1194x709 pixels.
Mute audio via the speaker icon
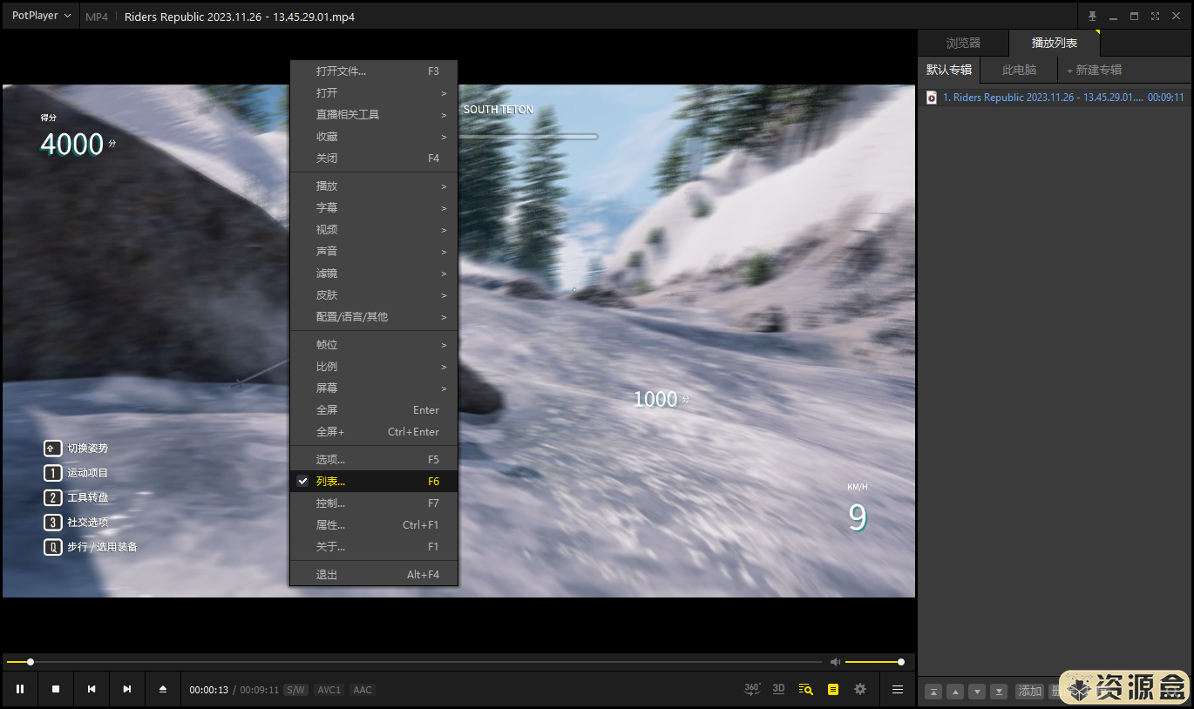[x=835, y=662]
